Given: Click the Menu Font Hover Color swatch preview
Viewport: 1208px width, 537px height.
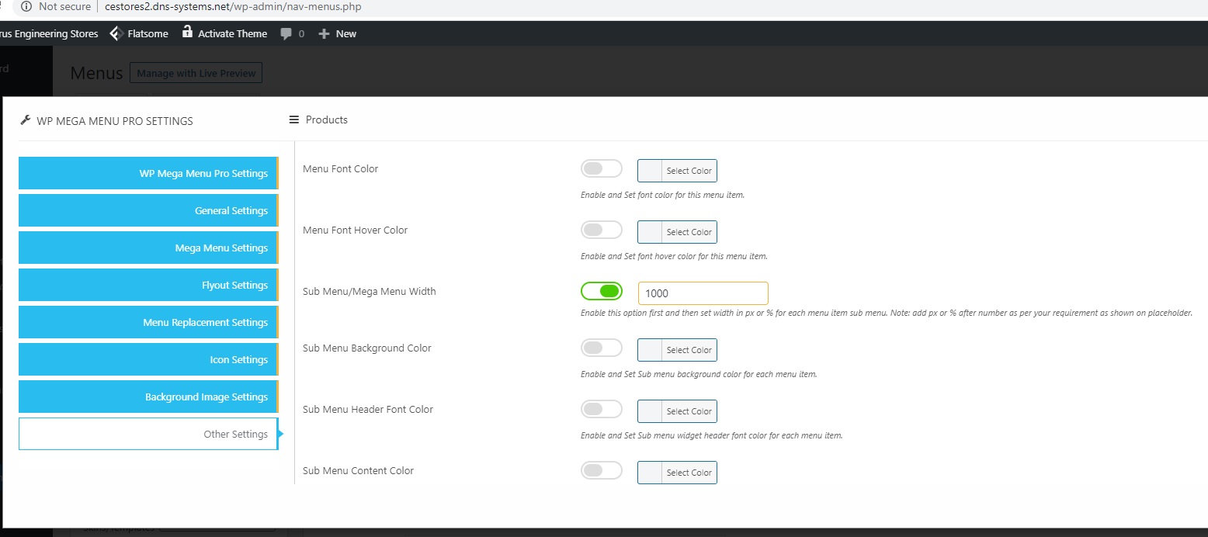Looking at the screenshot, I should [650, 232].
